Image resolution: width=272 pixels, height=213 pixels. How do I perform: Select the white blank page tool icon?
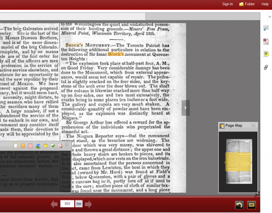point(16,146)
